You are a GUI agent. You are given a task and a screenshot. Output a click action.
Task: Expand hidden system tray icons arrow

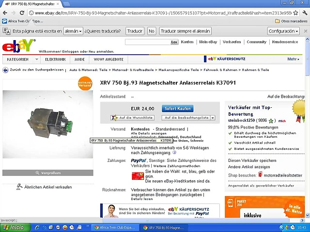click(282, 228)
